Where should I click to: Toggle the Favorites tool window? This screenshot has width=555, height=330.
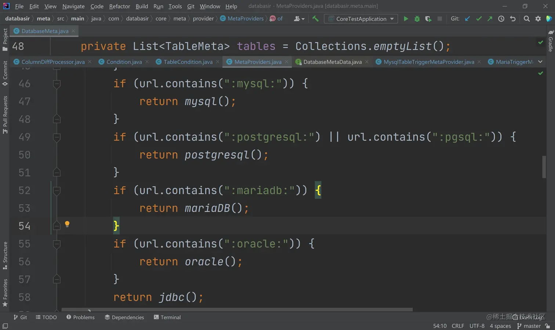click(x=5, y=293)
